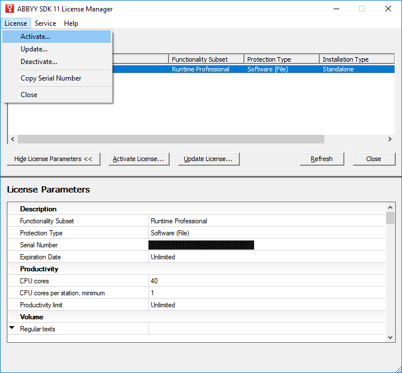Expand the Regular texts row arrow

[12, 328]
